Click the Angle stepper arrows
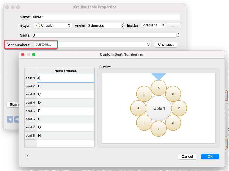Screen dimensions: 229x171 tap(123, 26)
